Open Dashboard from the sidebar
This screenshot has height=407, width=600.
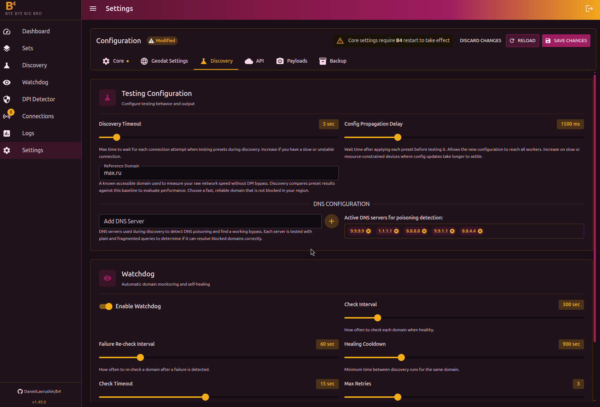(36, 31)
